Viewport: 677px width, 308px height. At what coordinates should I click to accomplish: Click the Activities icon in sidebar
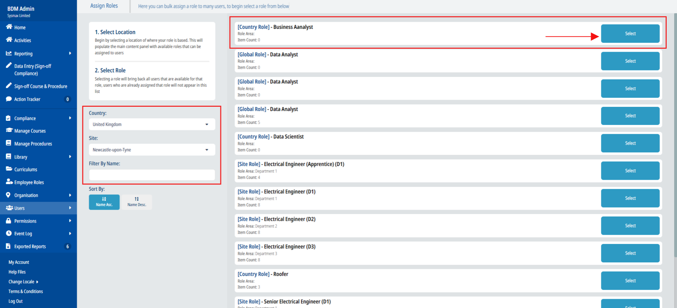point(9,40)
